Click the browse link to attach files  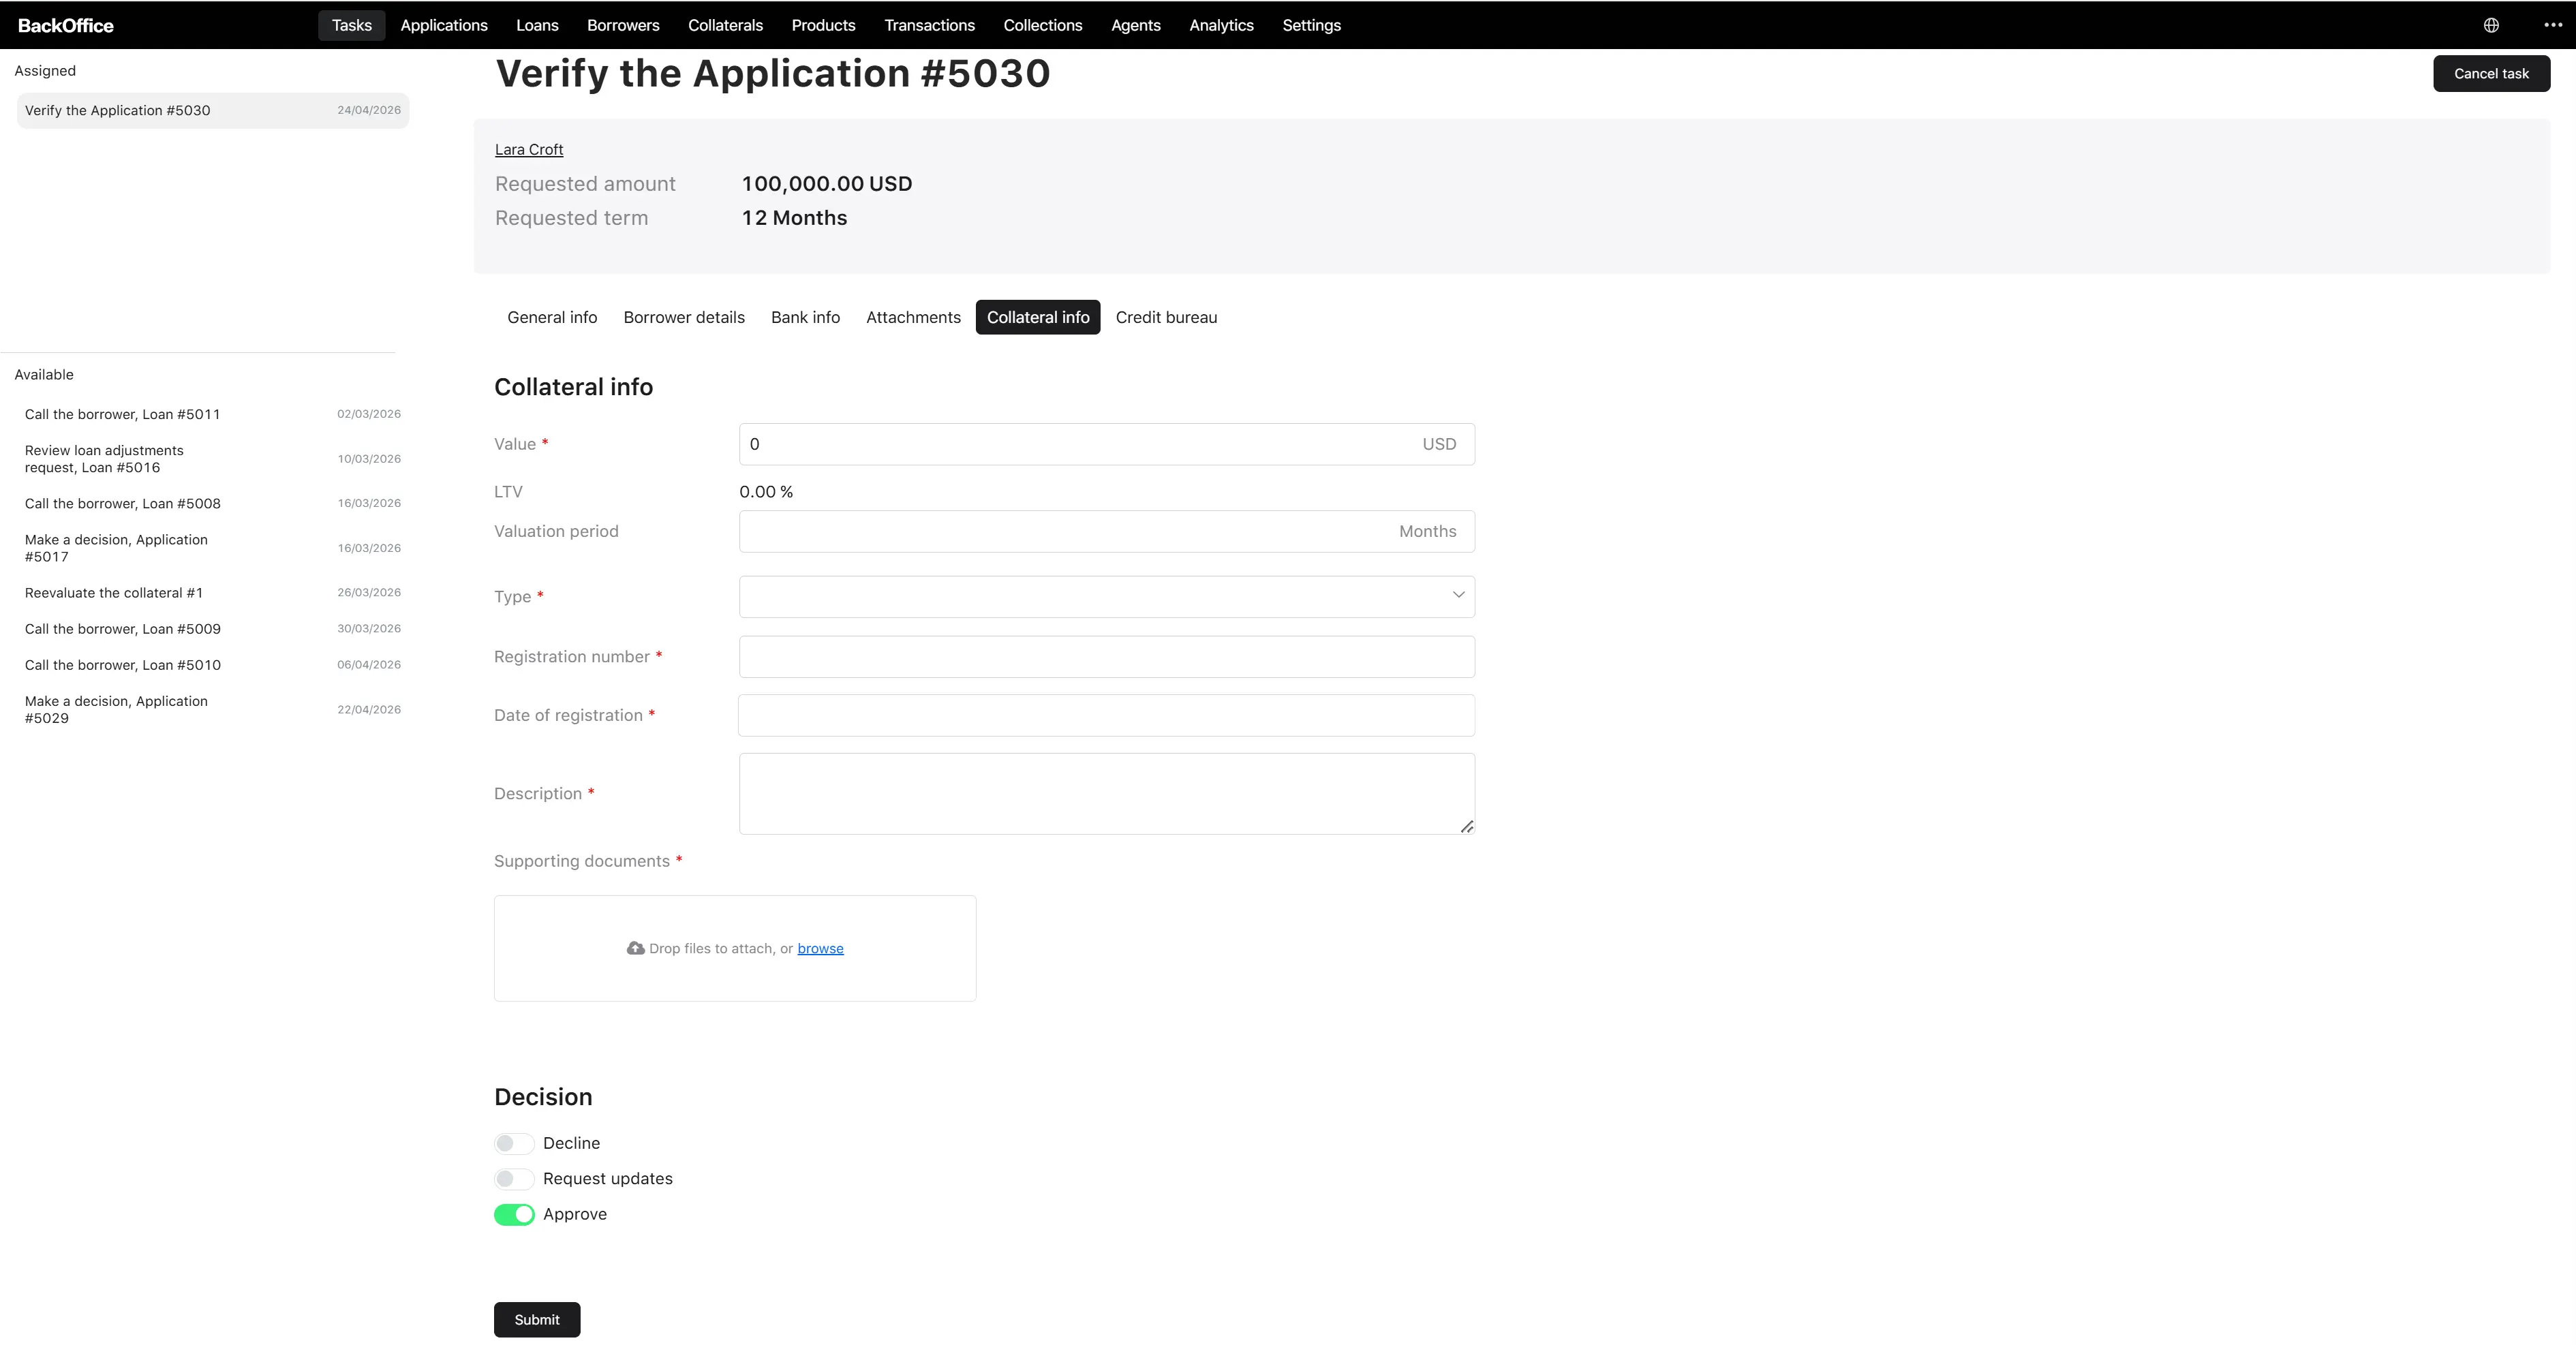[820, 948]
